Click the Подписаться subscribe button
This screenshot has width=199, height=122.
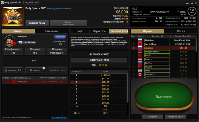60,37
